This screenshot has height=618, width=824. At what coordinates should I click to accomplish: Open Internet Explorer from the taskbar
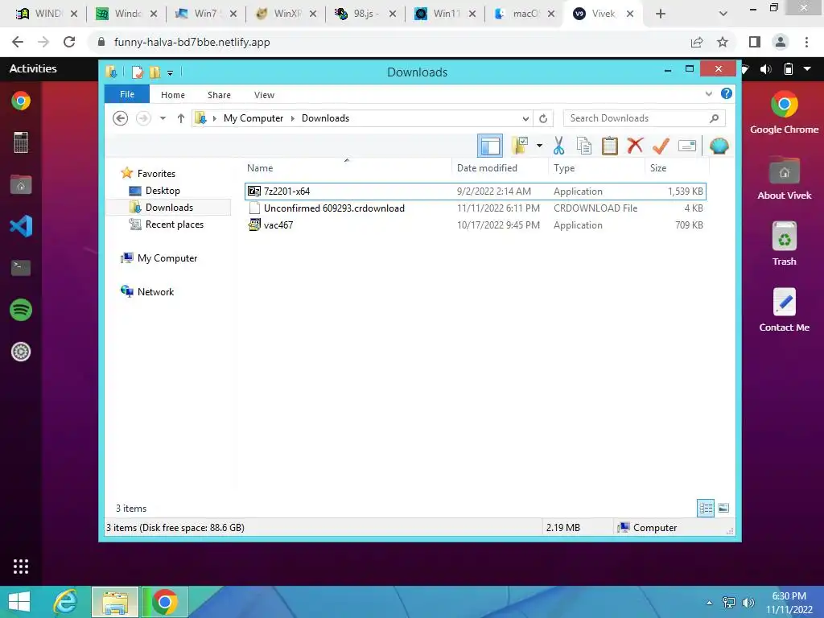coord(66,602)
